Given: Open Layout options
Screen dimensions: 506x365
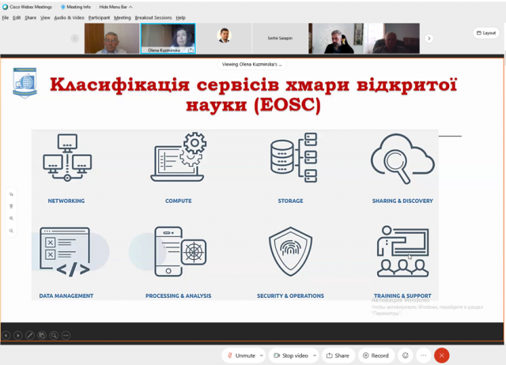Looking at the screenshot, I should [x=486, y=33].
